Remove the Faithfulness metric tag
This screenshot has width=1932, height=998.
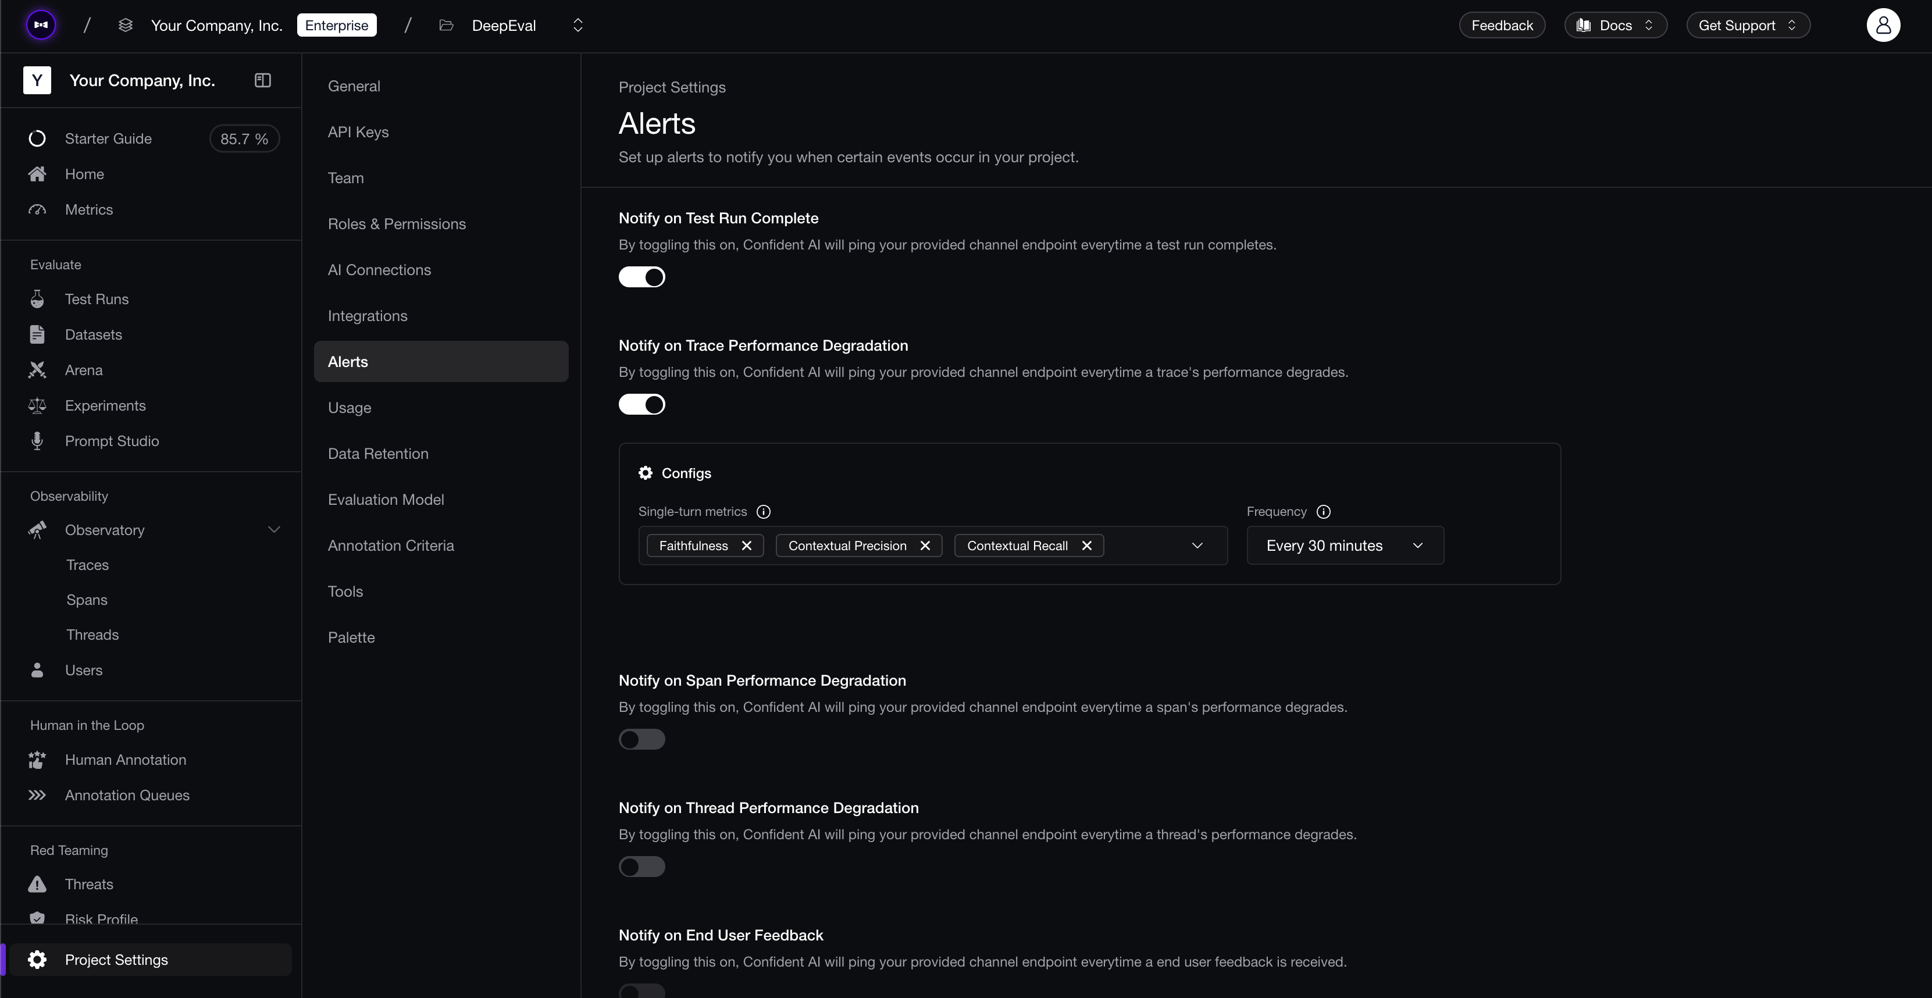point(746,546)
